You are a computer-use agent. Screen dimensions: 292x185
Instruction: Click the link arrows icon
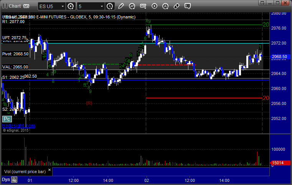coord(177,7)
